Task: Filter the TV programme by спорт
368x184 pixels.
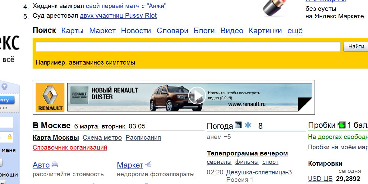Action: (x=270, y=162)
